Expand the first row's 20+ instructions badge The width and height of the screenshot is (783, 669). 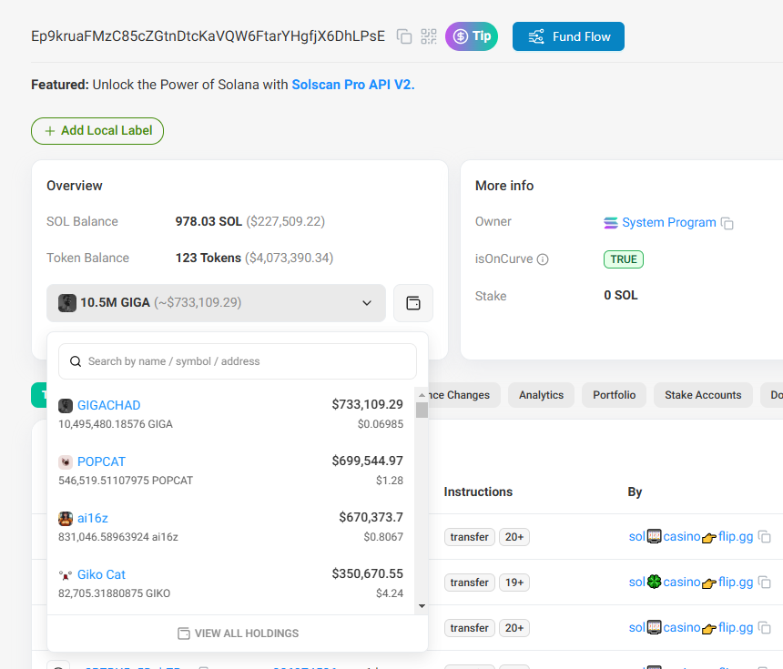click(514, 537)
